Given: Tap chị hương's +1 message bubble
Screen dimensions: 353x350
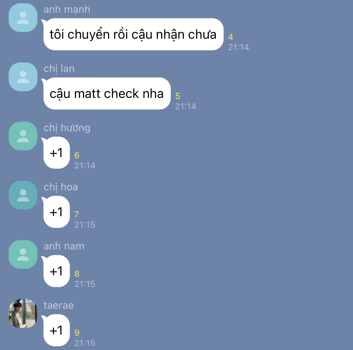Looking at the screenshot, I should 56,153.
